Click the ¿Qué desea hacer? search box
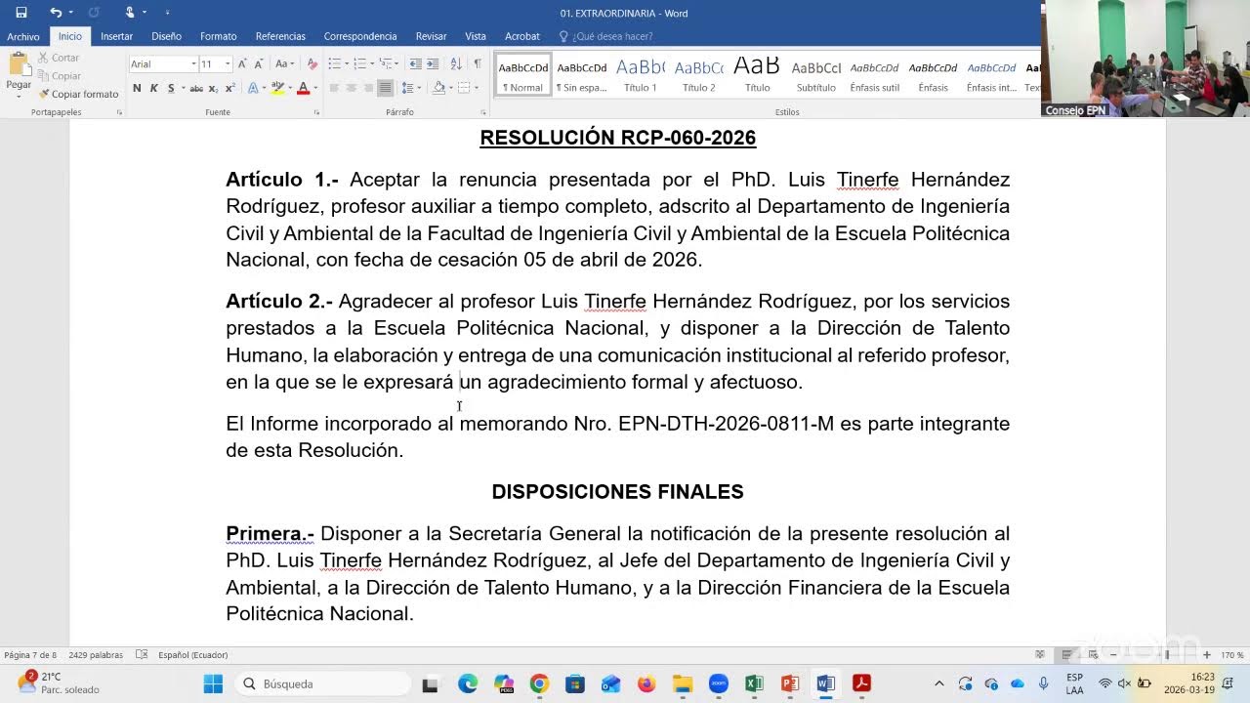The width and height of the screenshot is (1250, 703). [x=605, y=36]
